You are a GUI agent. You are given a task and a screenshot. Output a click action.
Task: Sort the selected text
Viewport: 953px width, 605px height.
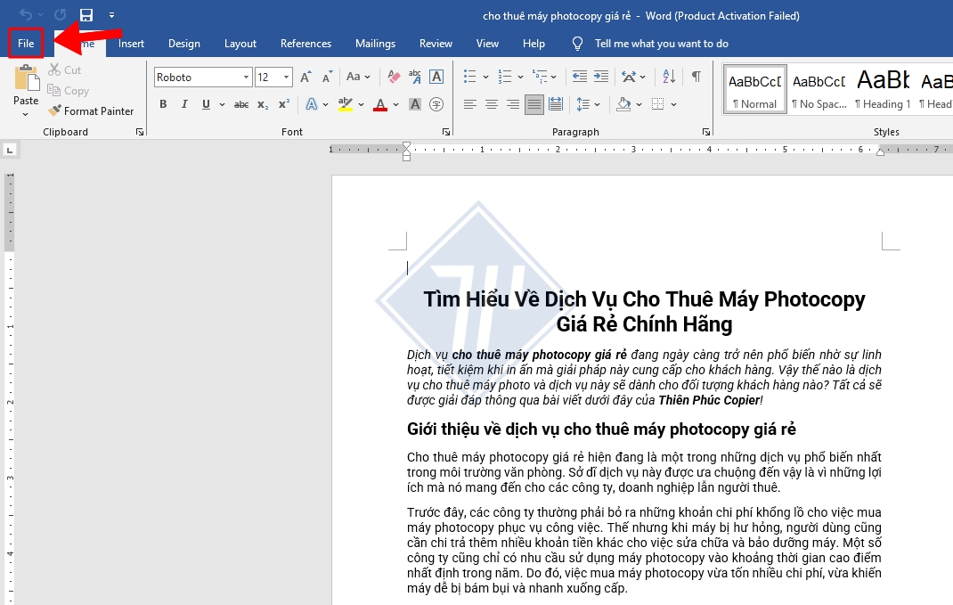coord(669,77)
